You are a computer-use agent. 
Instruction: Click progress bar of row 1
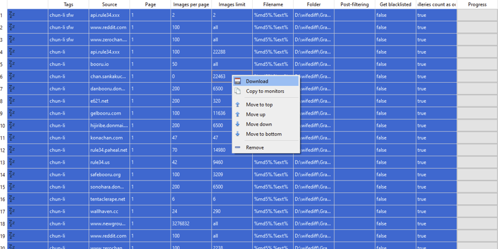477,15
